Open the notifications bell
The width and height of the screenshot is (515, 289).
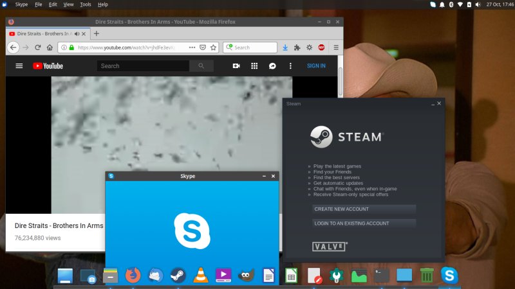point(442,4)
